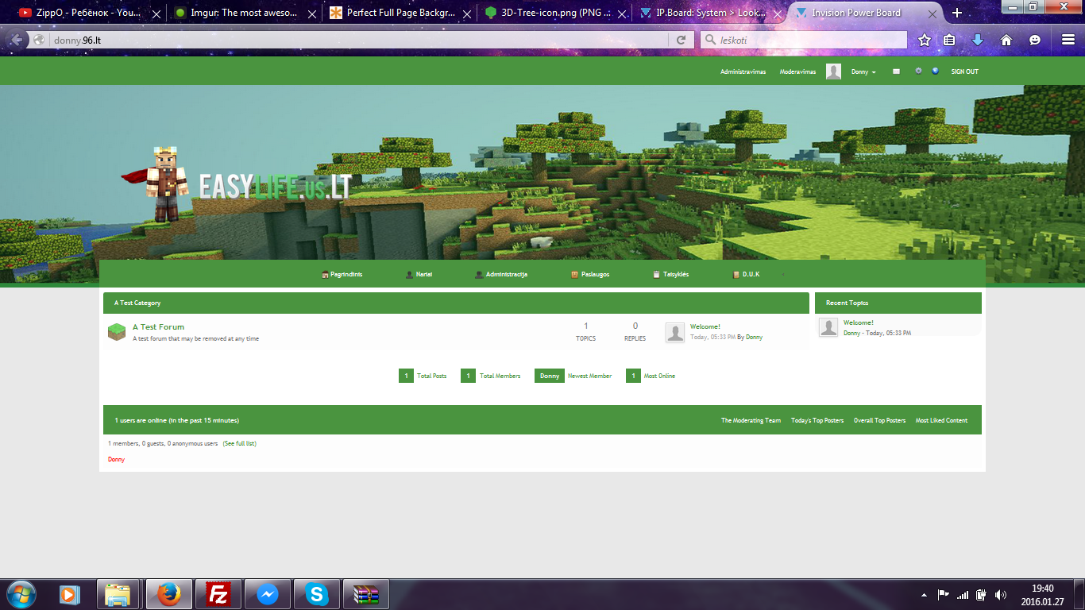Open Overall Top Posters link
Screen dimensions: 1085x610
coord(879,420)
